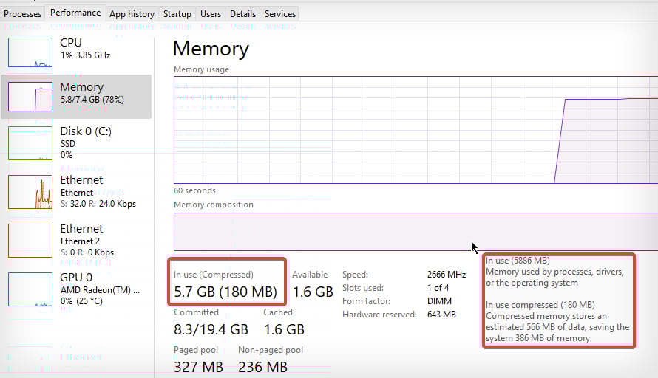The width and height of the screenshot is (658, 378).
Task: Click the Hardware reserved 643 MB value
Action: click(441, 315)
